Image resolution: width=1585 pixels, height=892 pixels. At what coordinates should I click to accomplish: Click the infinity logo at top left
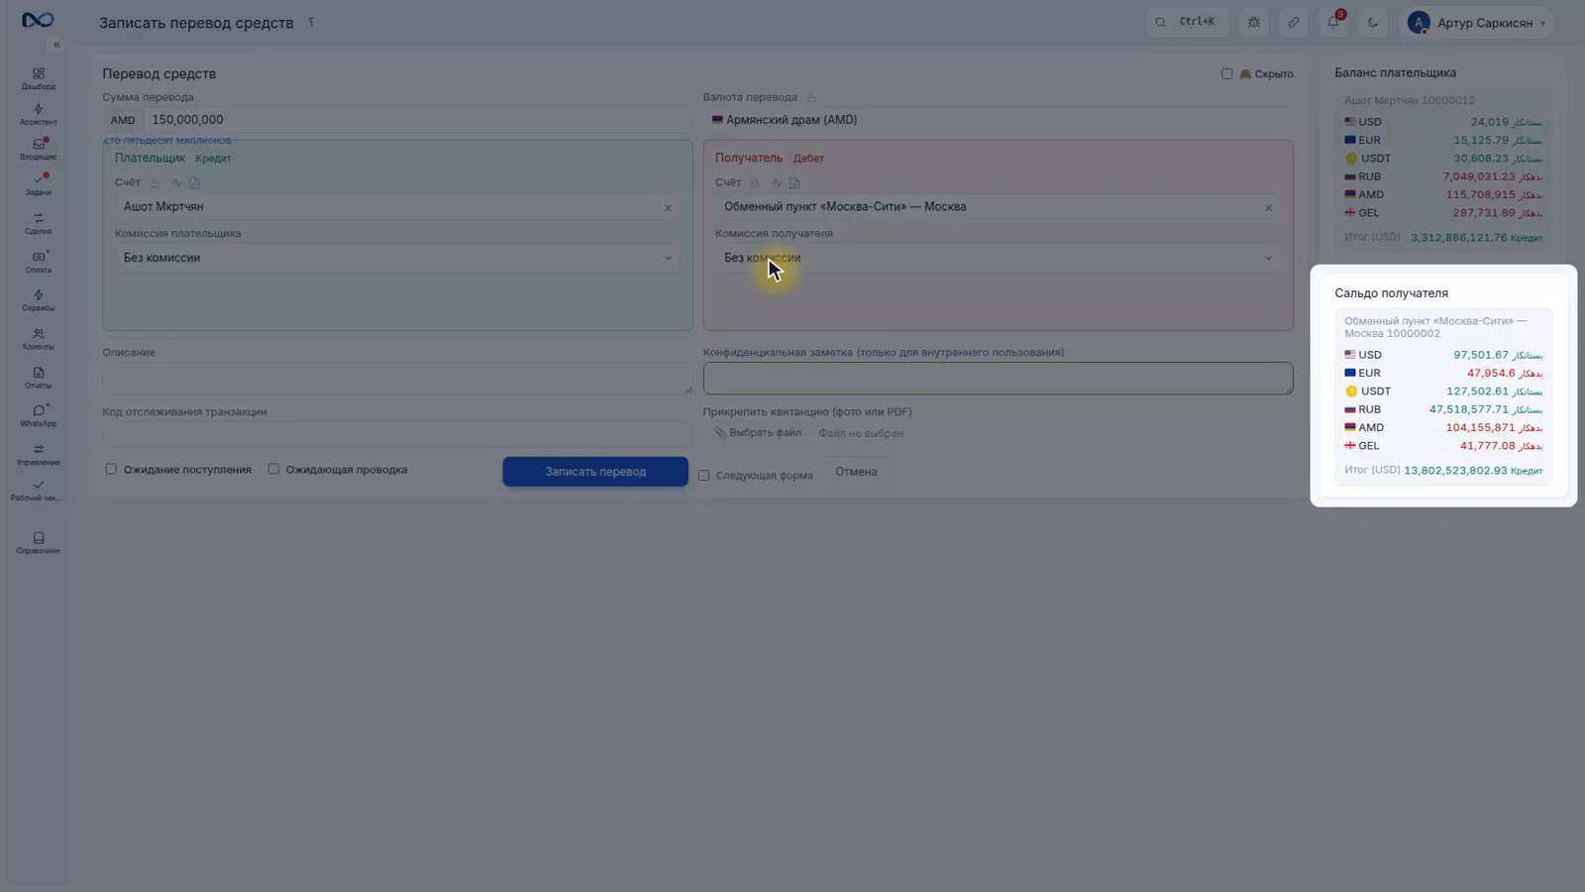[x=38, y=20]
